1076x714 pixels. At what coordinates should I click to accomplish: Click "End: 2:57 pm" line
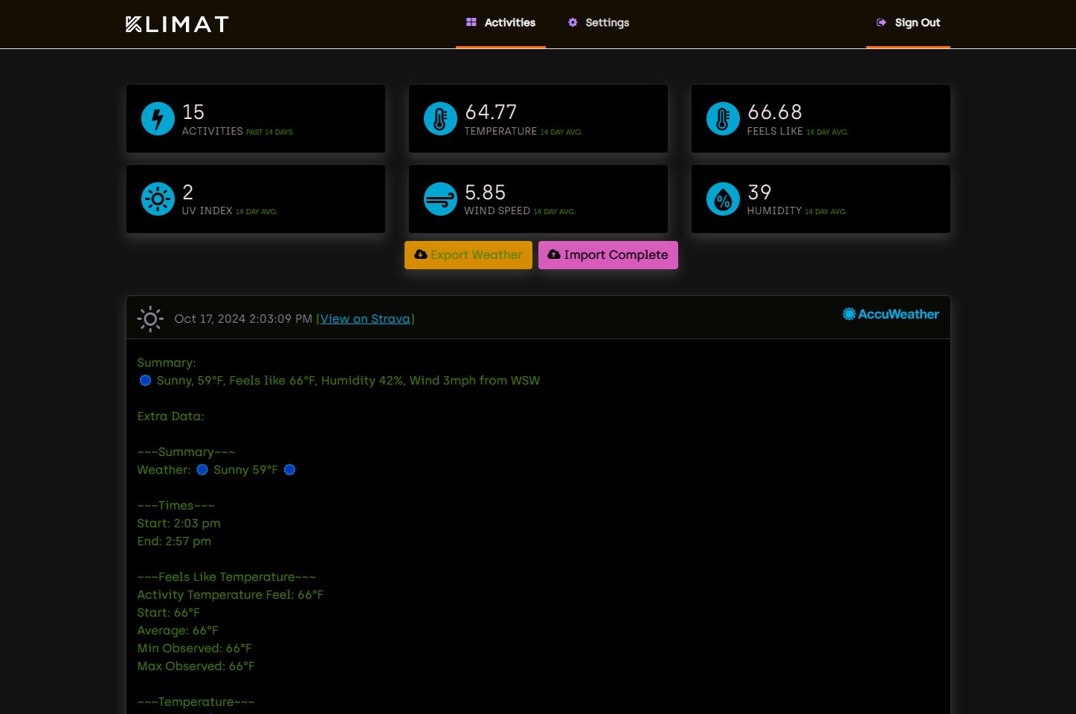click(x=174, y=541)
